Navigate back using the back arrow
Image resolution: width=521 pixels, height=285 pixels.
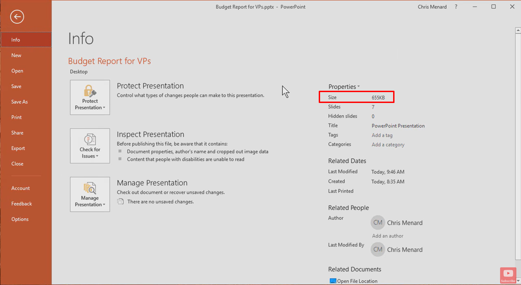(x=17, y=17)
